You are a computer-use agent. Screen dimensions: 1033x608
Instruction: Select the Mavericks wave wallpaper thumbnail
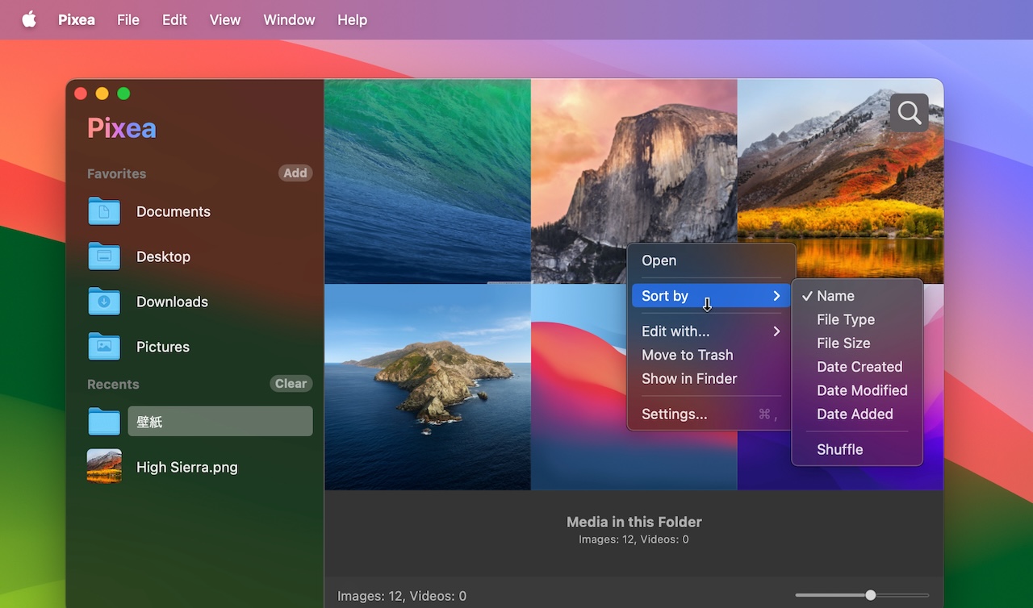tap(428, 181)
